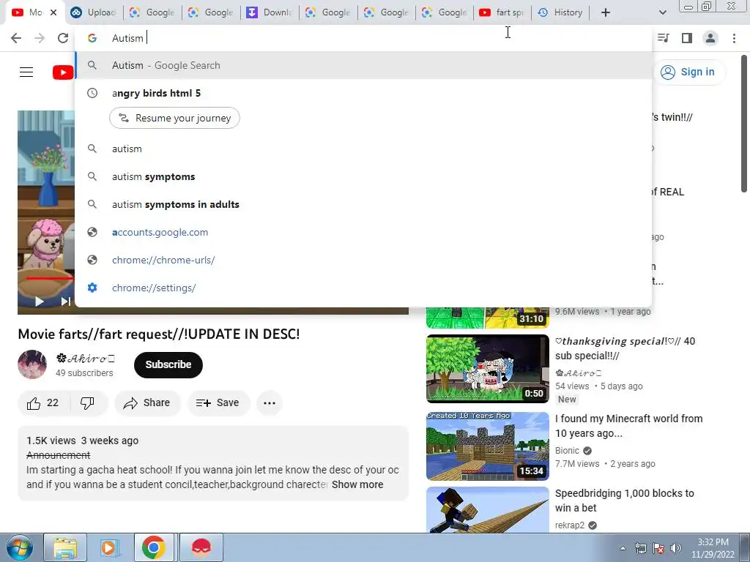Switch to the Upload tab
Viewport: 750px width, 562px height.
point(93,12)
